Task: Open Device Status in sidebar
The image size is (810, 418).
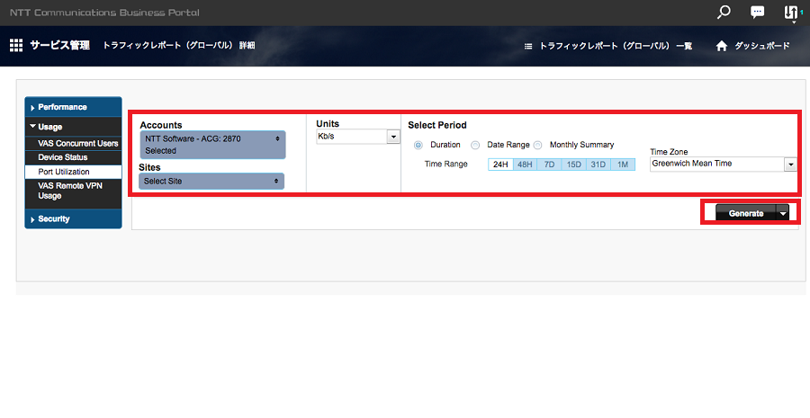Action: (x=63, y=157)
